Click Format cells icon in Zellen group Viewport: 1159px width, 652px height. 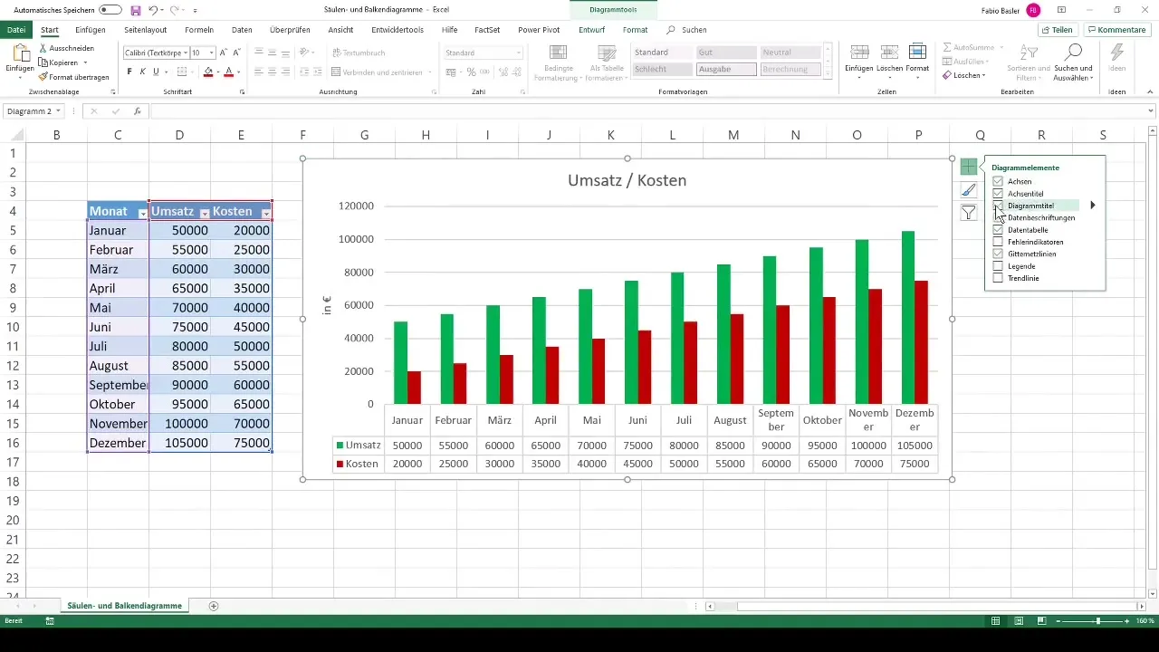tap(917, 52)
